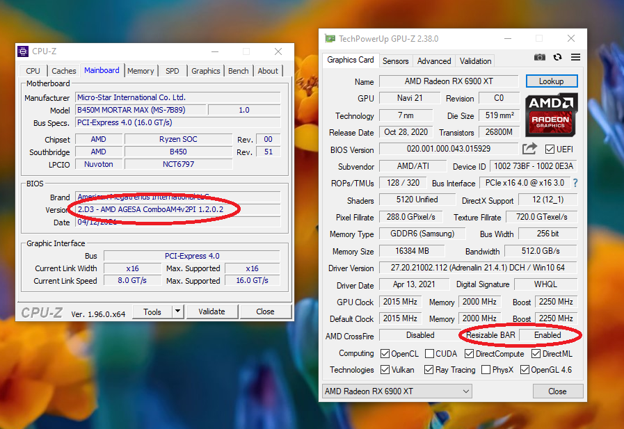Select the Mainboard tab in CPU-Z

(102, 70)
